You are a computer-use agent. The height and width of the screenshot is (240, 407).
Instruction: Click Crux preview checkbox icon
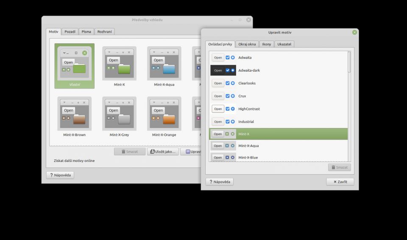(228, 96)
